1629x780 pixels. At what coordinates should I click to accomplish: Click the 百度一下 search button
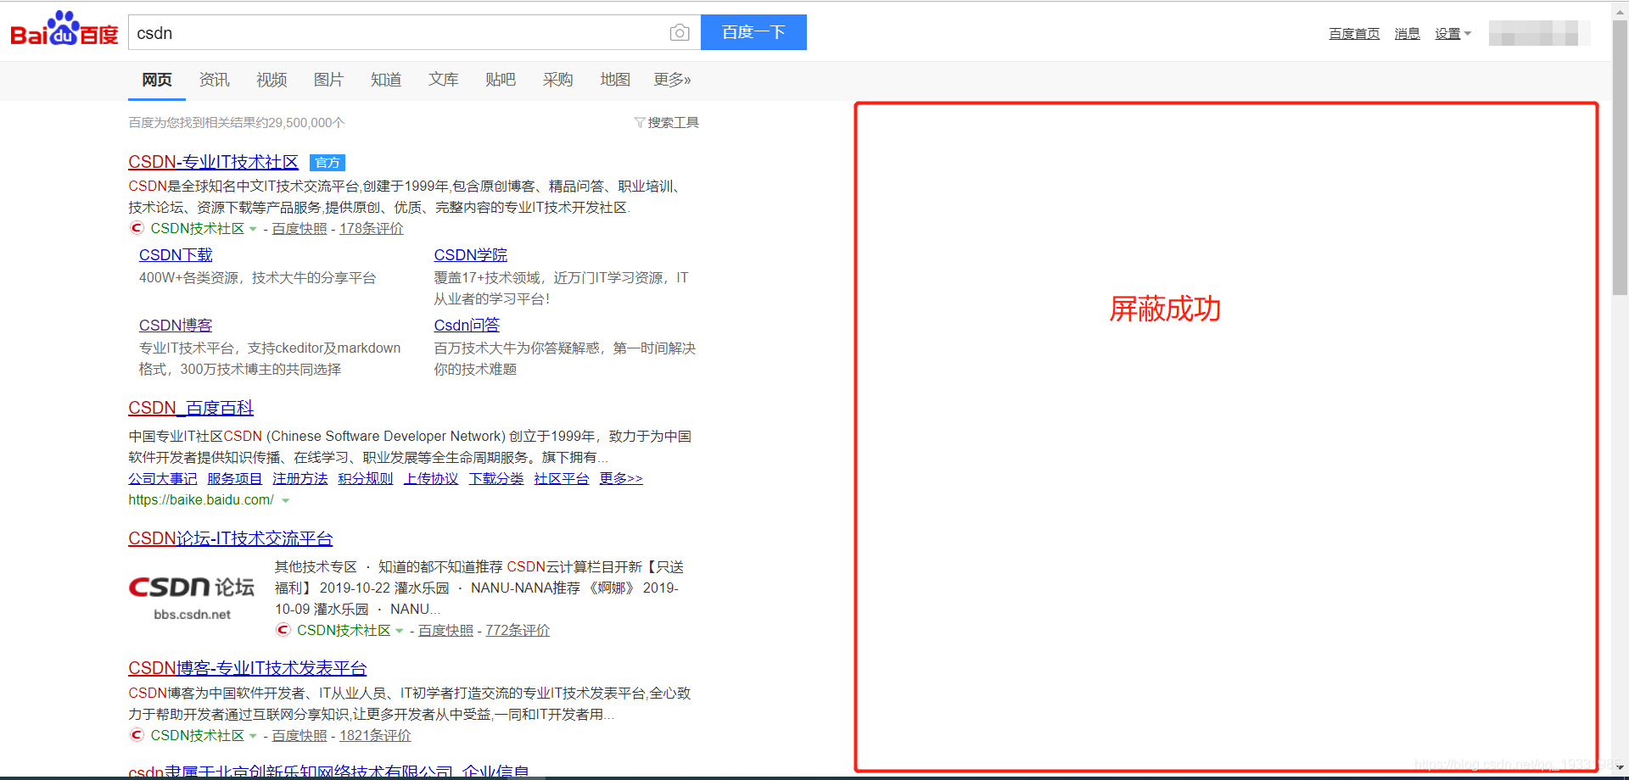coord(753,32)
